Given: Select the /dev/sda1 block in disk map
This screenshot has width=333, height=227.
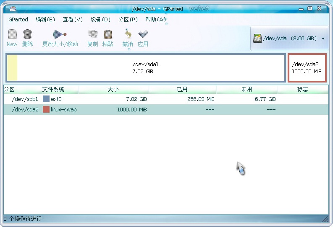Looking at the screenshot, I should click(145, 68).
